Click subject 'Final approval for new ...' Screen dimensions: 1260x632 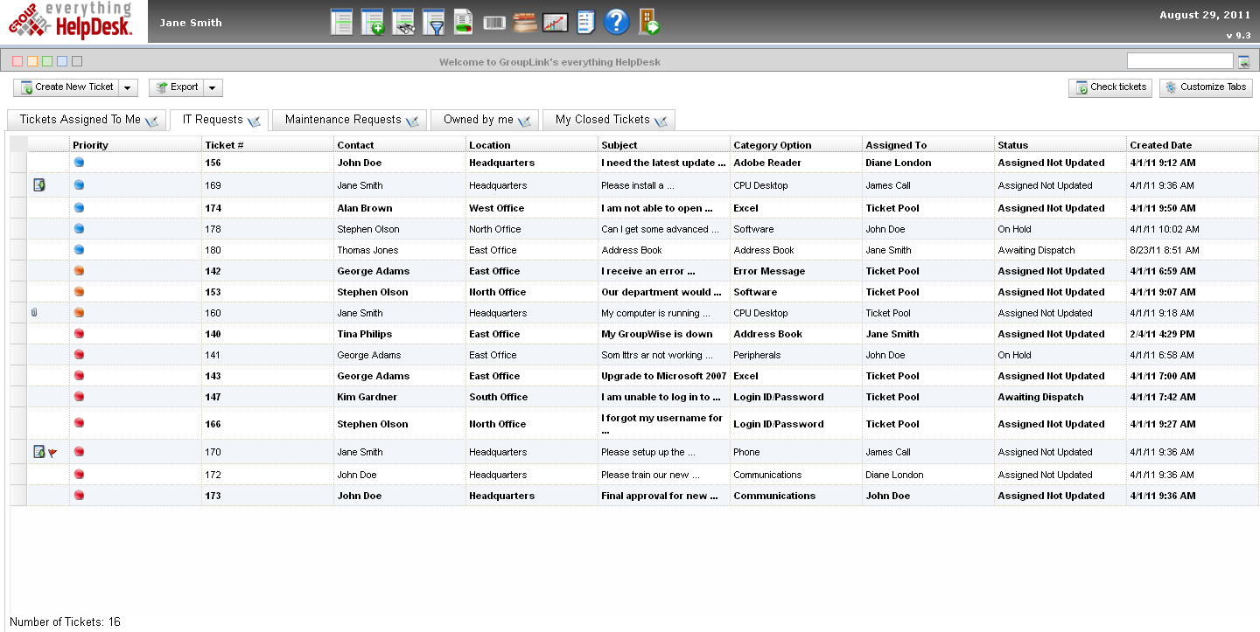point(660,496)
